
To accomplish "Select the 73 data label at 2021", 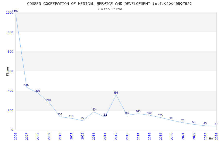I will coord(183,120).
